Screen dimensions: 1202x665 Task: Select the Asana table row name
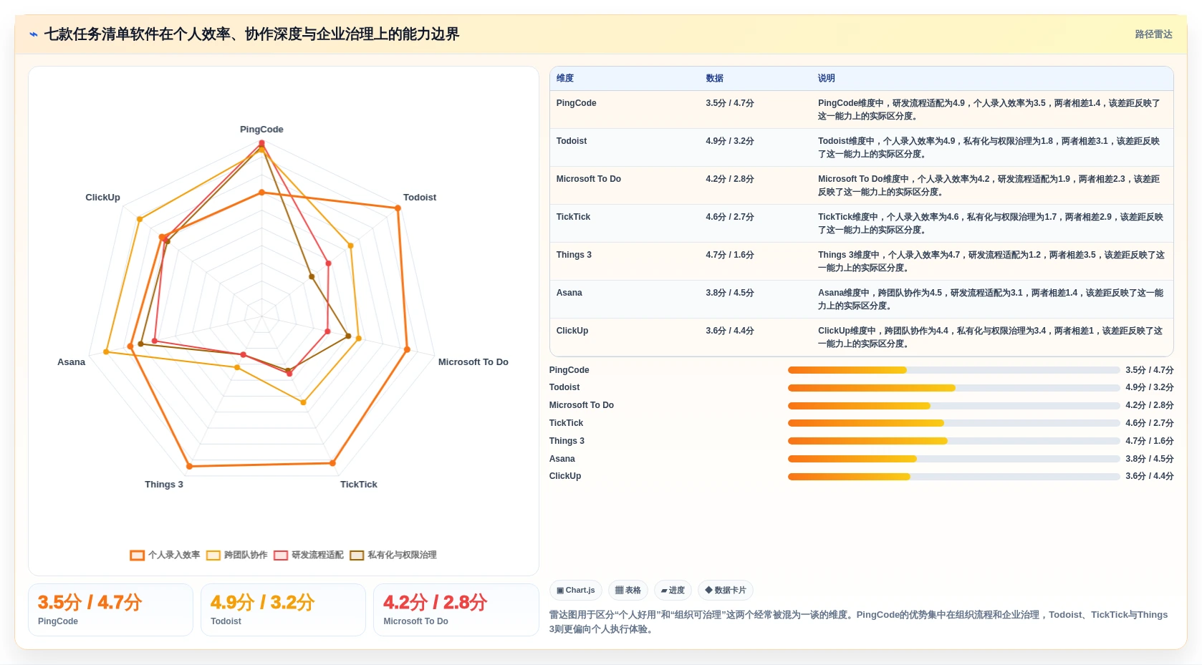tap(569, 293)
